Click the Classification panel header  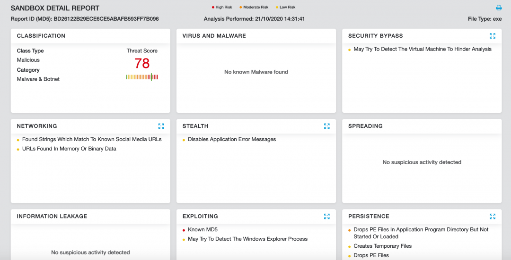pos(41,36)
